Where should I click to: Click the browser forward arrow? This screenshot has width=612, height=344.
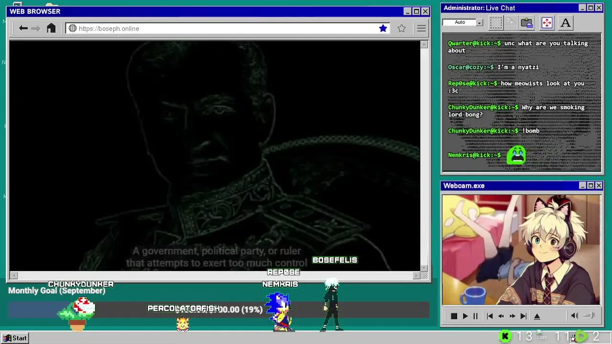(x=36, y=28)
